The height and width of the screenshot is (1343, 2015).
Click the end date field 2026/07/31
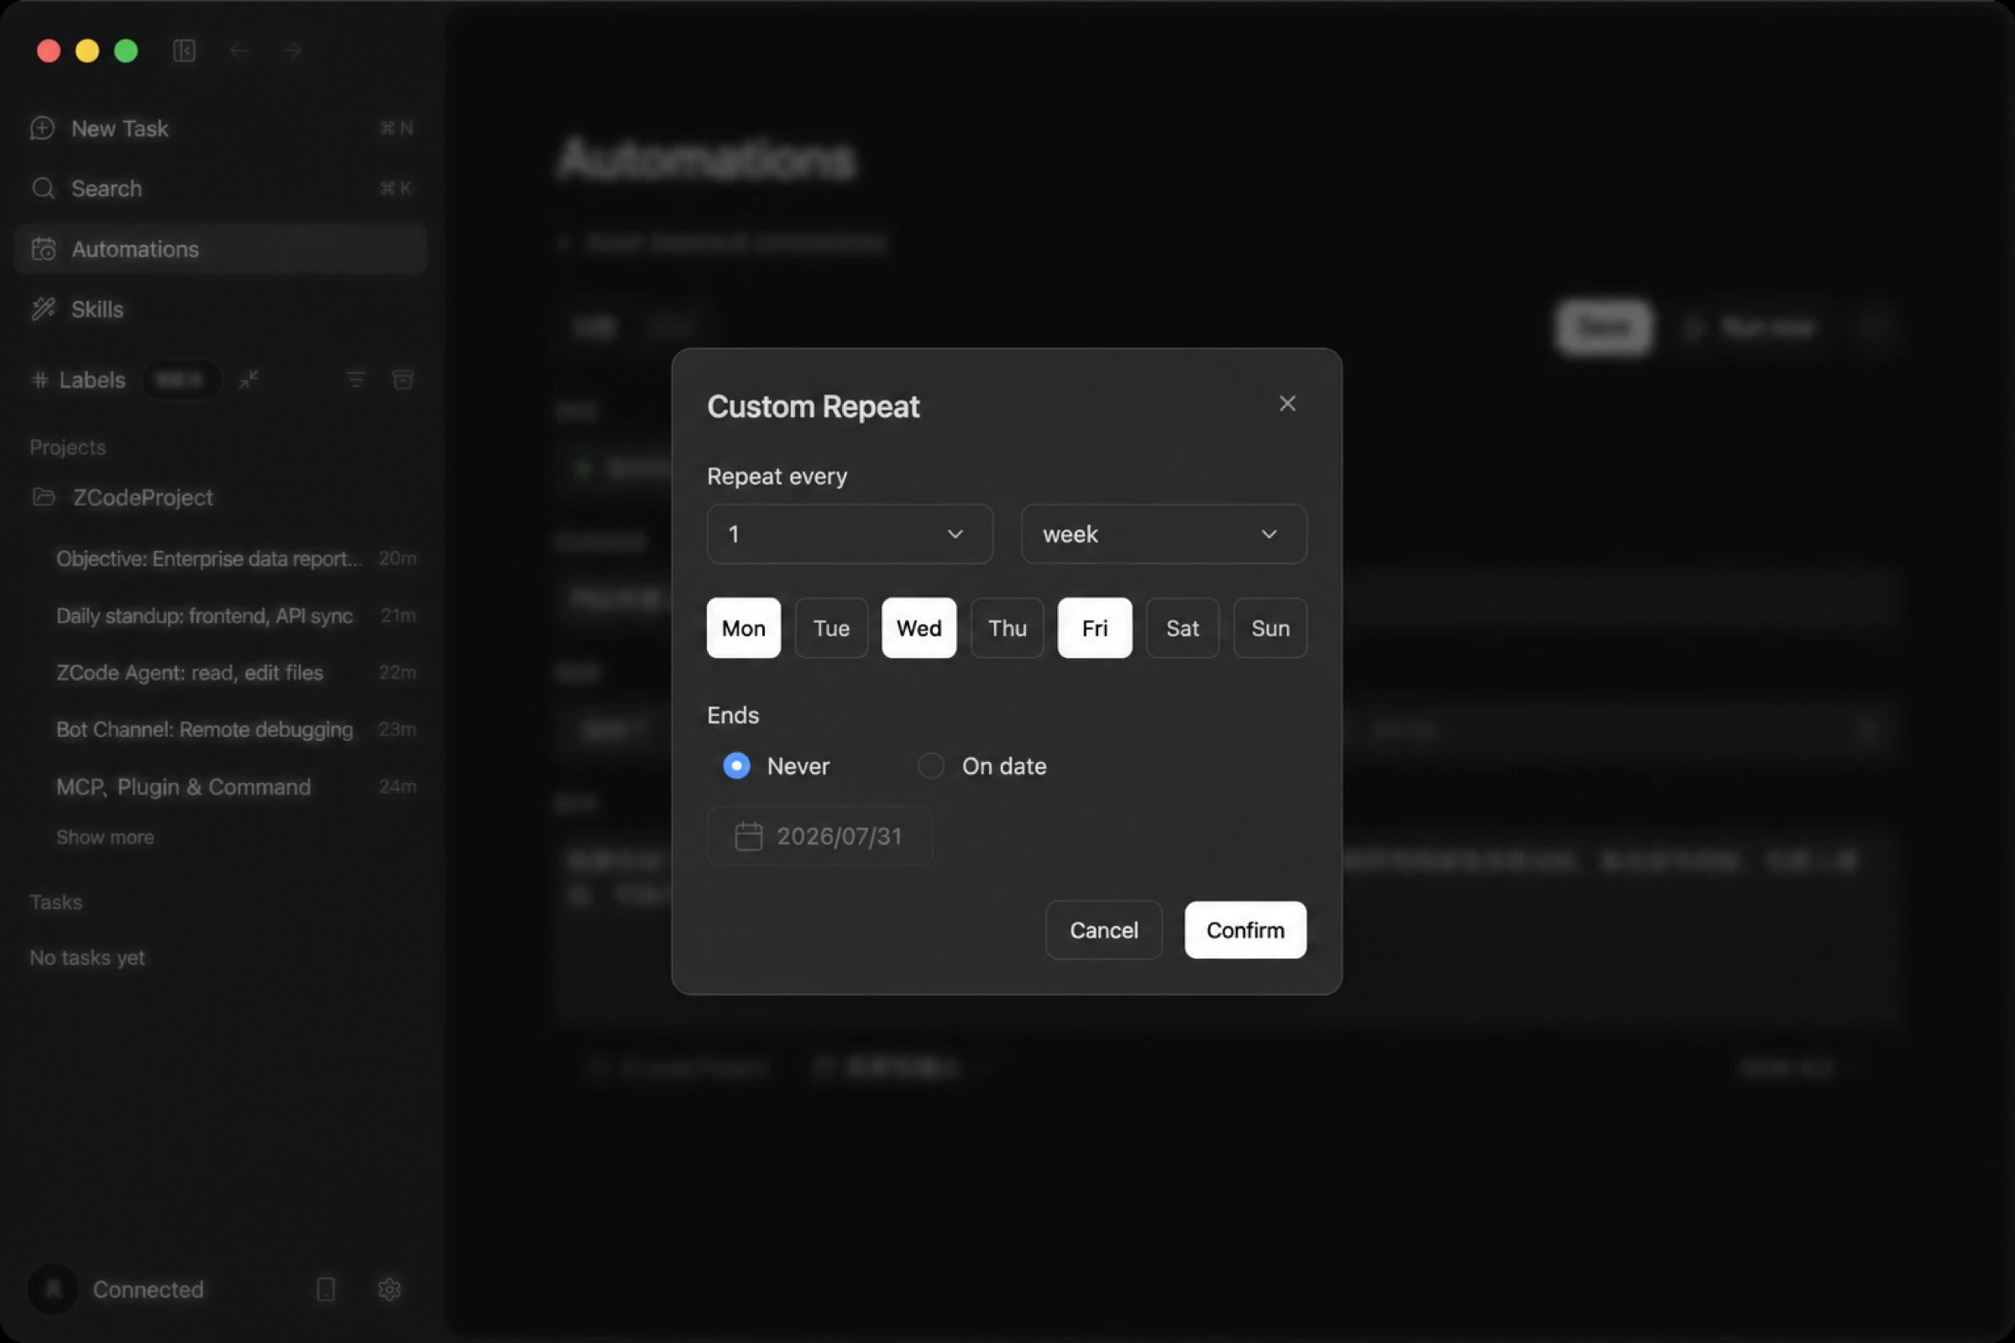pyautogui.click(x=820, y=836)
